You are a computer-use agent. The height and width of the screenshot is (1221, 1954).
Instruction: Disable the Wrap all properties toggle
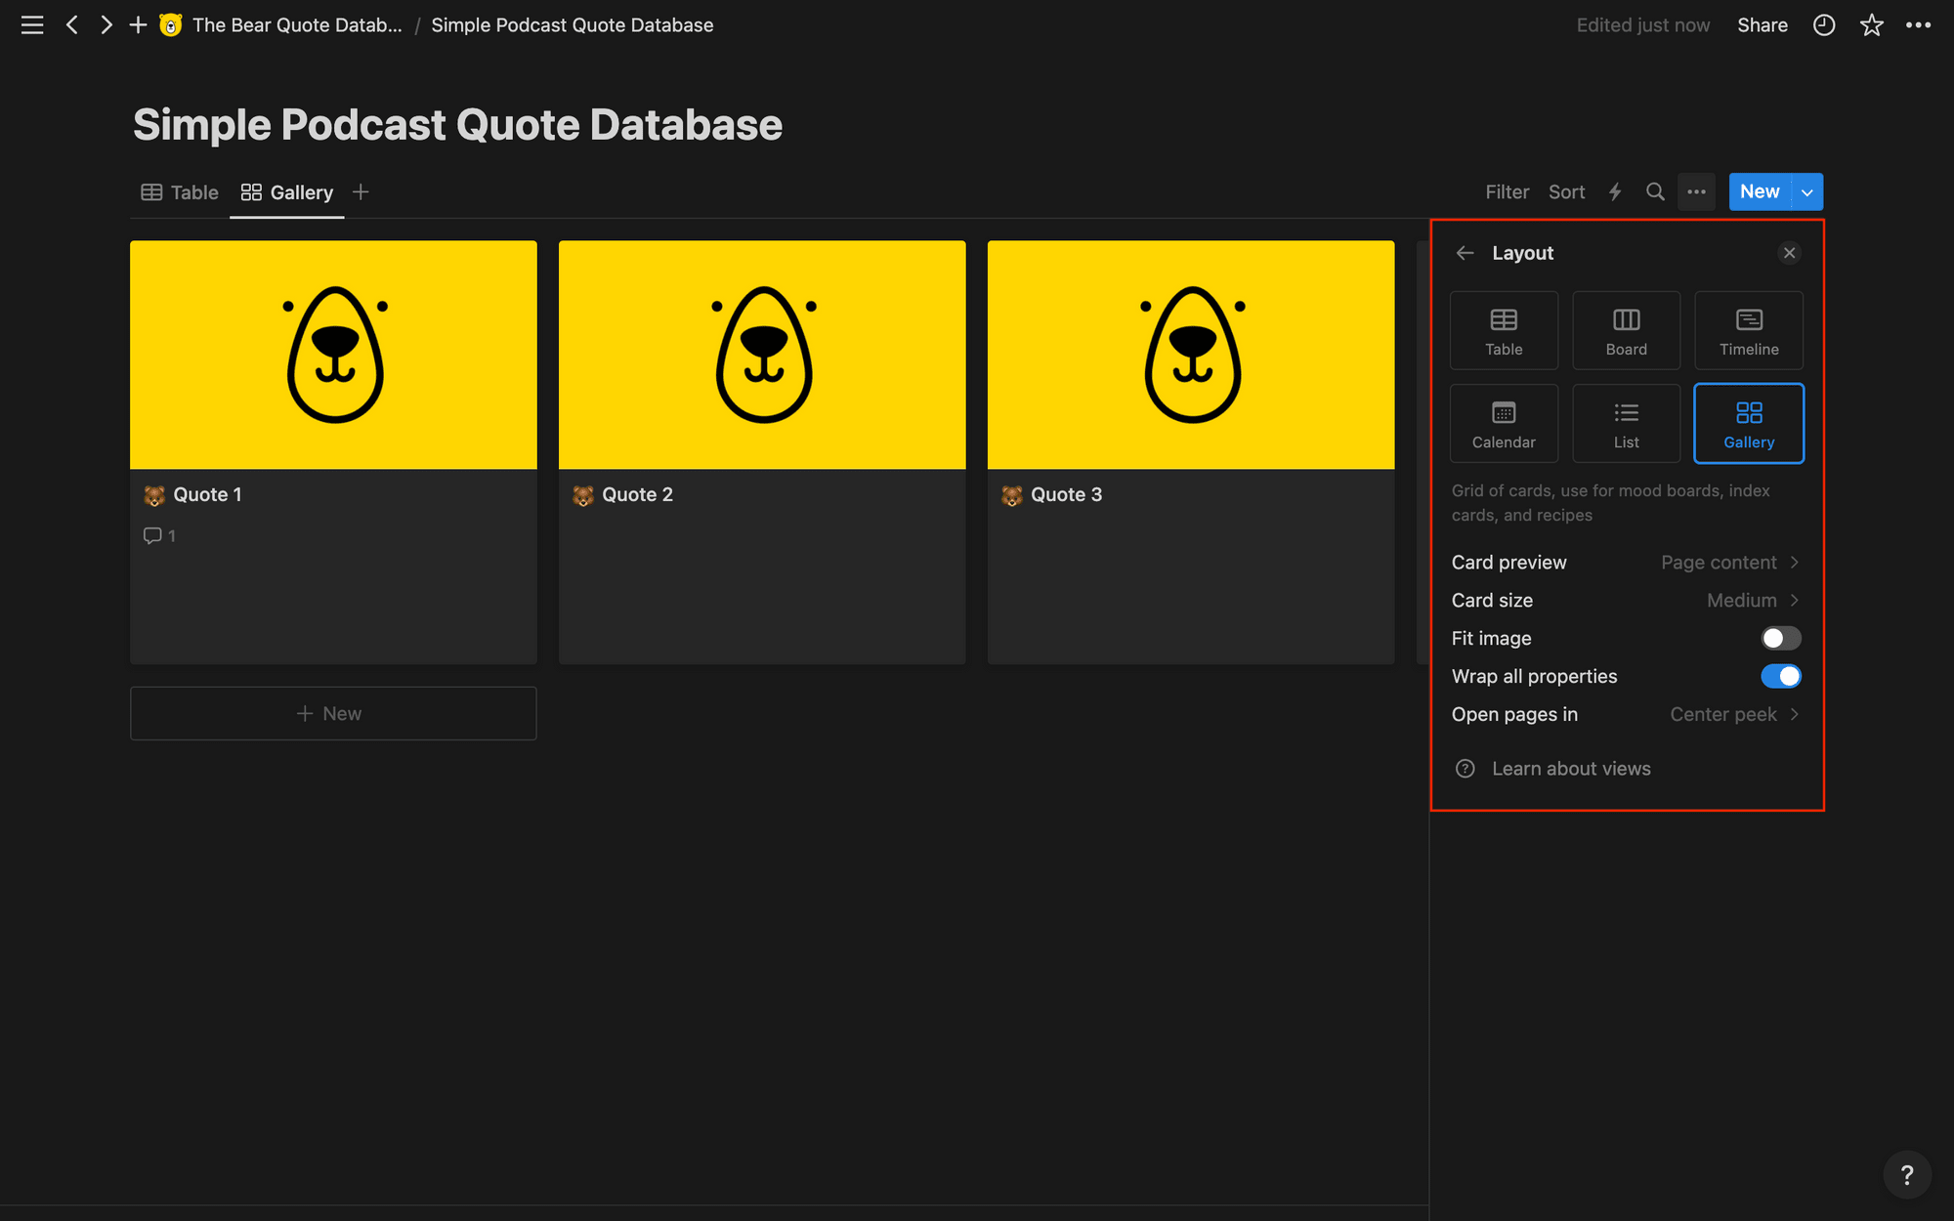[1781, 676]
